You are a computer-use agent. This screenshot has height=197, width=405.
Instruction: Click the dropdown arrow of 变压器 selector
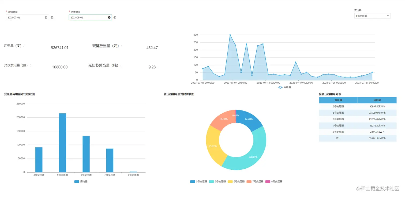[388, 16]
